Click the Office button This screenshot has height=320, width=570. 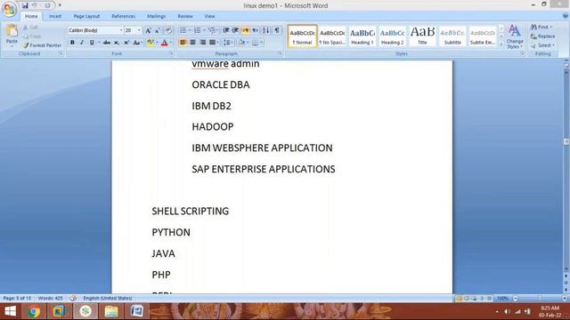9,9
